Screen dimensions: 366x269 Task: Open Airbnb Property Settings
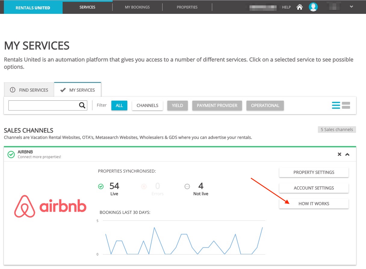pos(314,172)
